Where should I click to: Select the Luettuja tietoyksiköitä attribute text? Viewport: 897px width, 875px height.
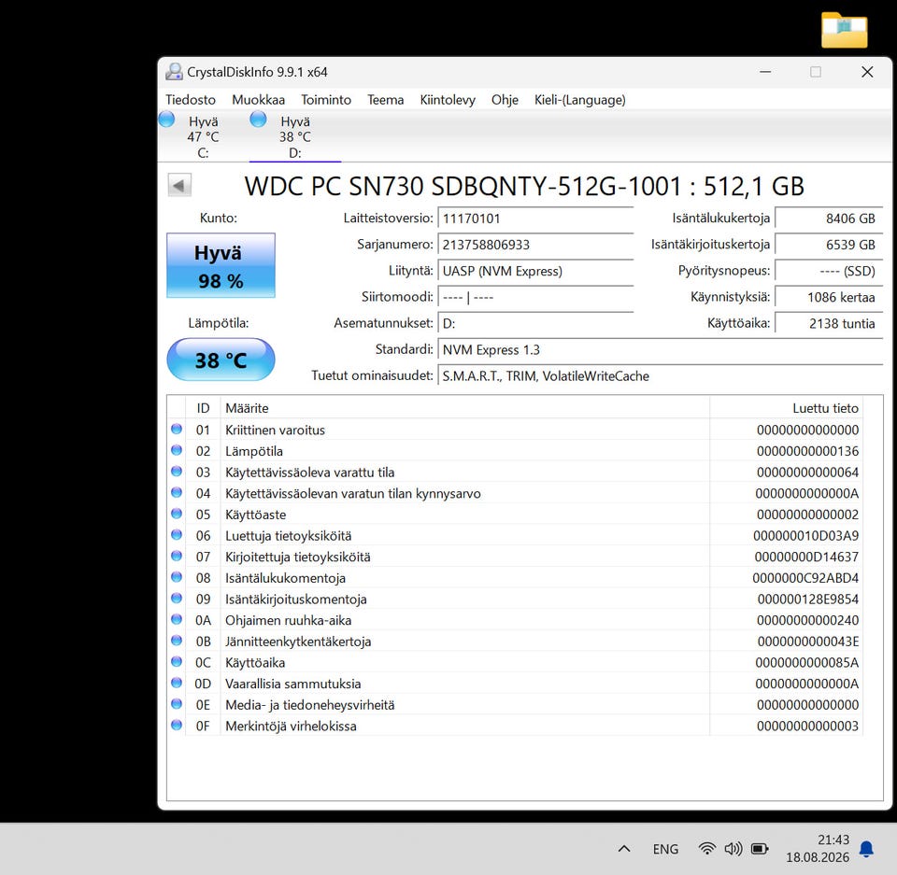pos(289,536)
